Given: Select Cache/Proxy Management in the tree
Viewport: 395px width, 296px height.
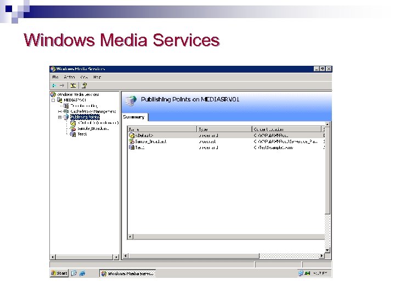Looking at the screenshot, I should 93,111.
